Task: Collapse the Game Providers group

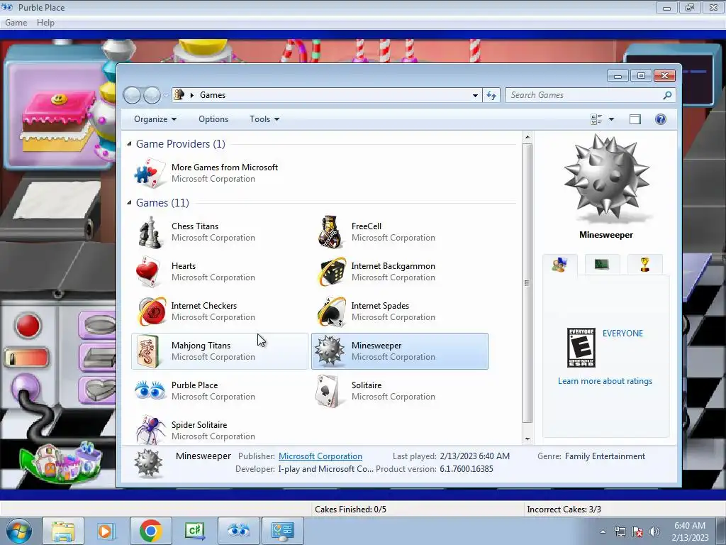Action: tap(129, 143)
